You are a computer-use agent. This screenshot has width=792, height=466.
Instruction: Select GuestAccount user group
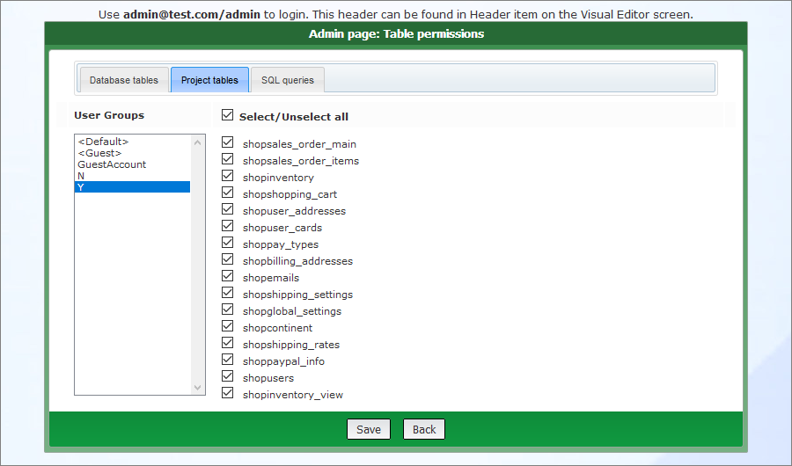point(132,164)
